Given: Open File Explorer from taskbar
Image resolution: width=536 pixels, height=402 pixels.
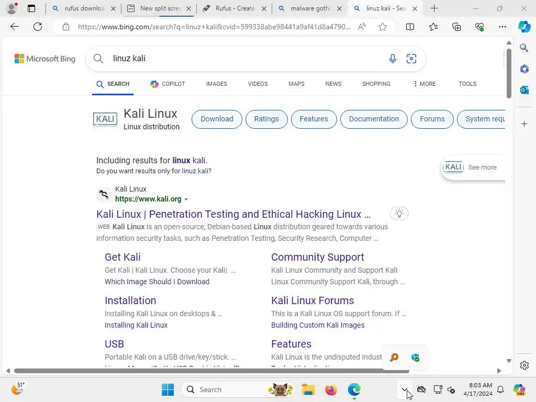Looking at the screenshot, I should [308, 389].
